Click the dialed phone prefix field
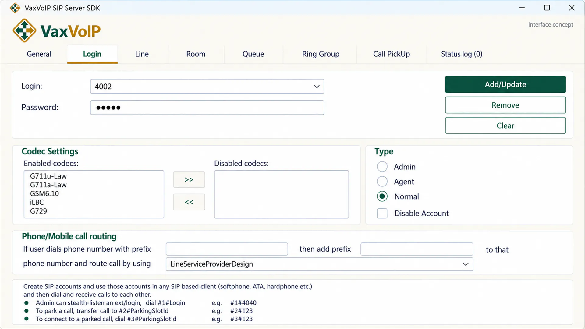This screenshot has width=585, height=329. tap(227, 249)
